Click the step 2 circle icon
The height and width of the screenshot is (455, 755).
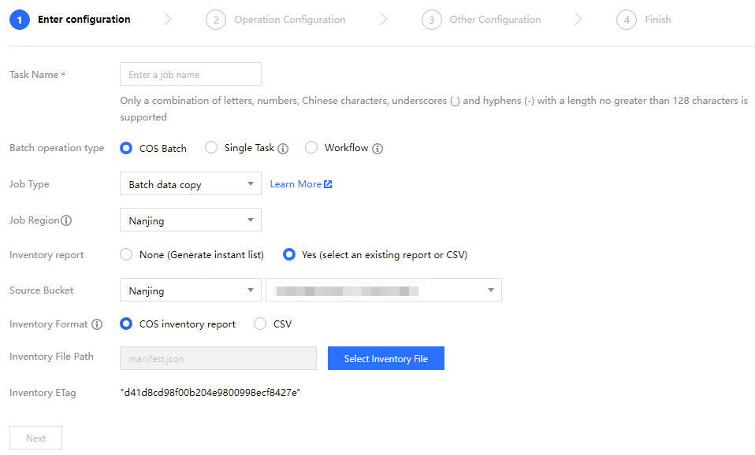click(216, 20)
